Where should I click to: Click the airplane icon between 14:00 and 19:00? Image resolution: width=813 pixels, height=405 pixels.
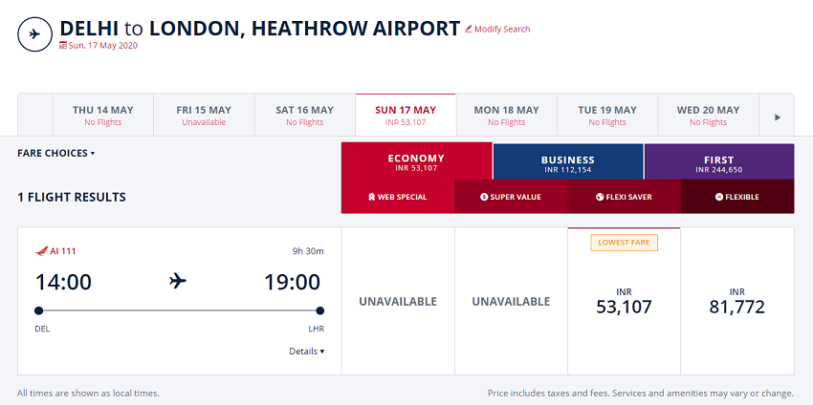[177, 282]
